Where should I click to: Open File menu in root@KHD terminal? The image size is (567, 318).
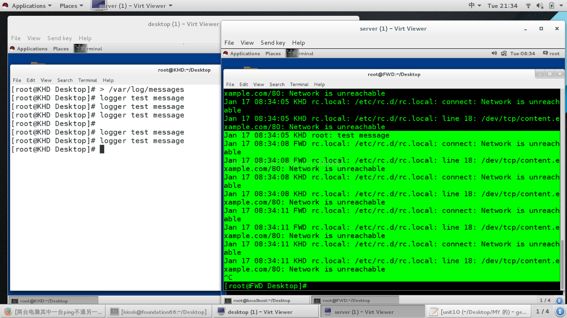click(17, 80)
